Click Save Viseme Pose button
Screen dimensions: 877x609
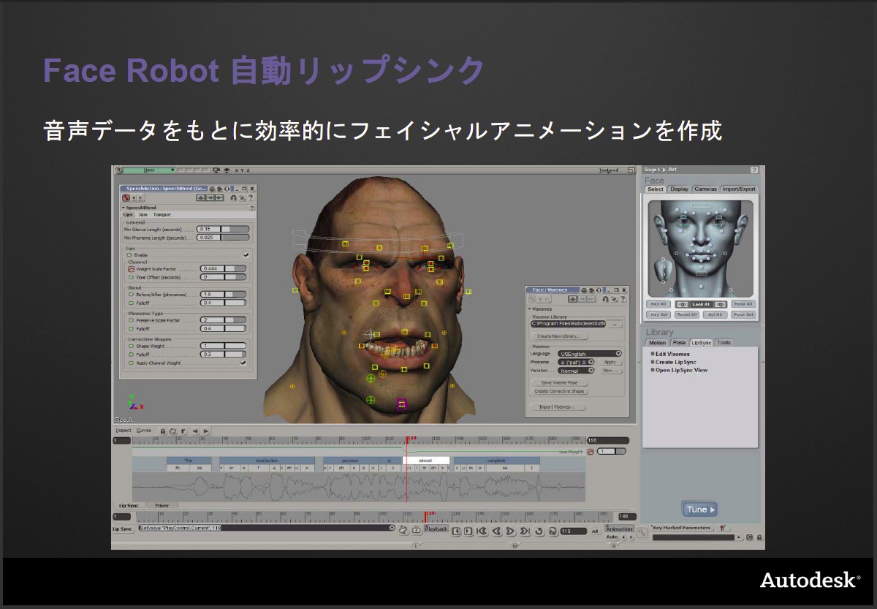[559, 383]
